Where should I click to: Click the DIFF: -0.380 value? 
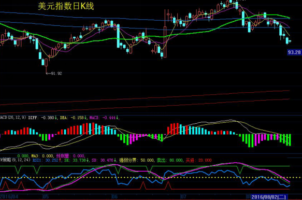[42, 118]
